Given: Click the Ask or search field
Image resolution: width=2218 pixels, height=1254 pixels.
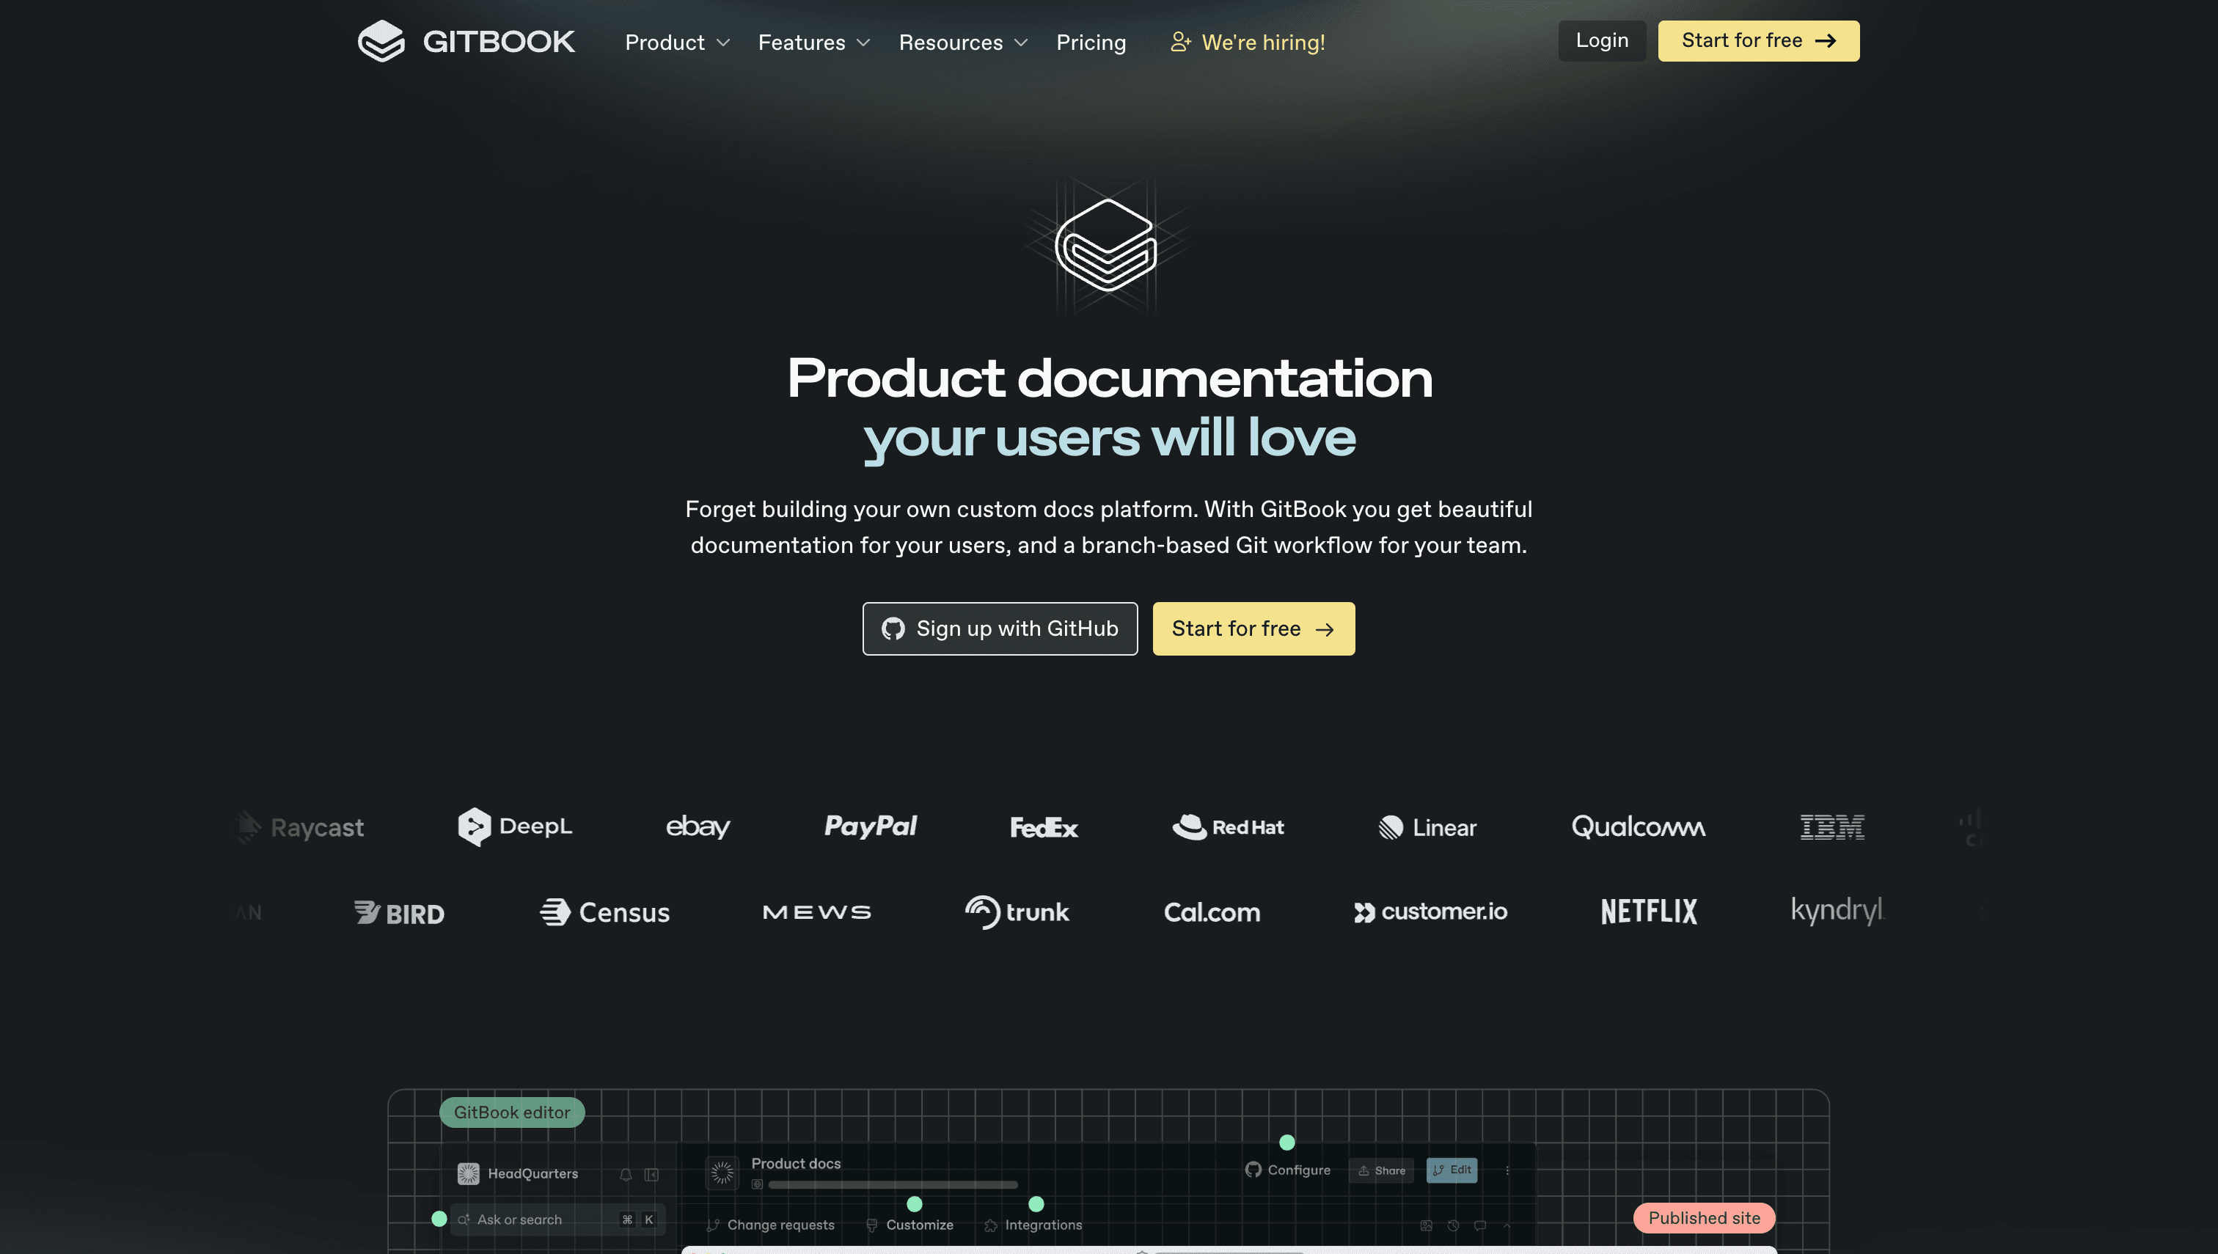Looking at the screenshot, I should 557,1220.
